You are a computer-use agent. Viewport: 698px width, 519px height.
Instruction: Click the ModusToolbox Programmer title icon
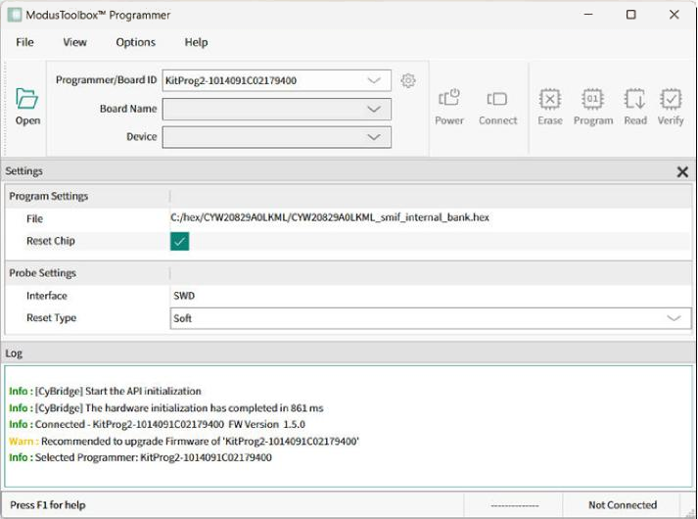tap(15, 15)
